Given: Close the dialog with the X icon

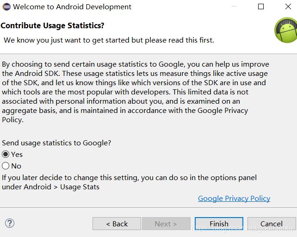Looking at the screenshot, I should [288, 6].
